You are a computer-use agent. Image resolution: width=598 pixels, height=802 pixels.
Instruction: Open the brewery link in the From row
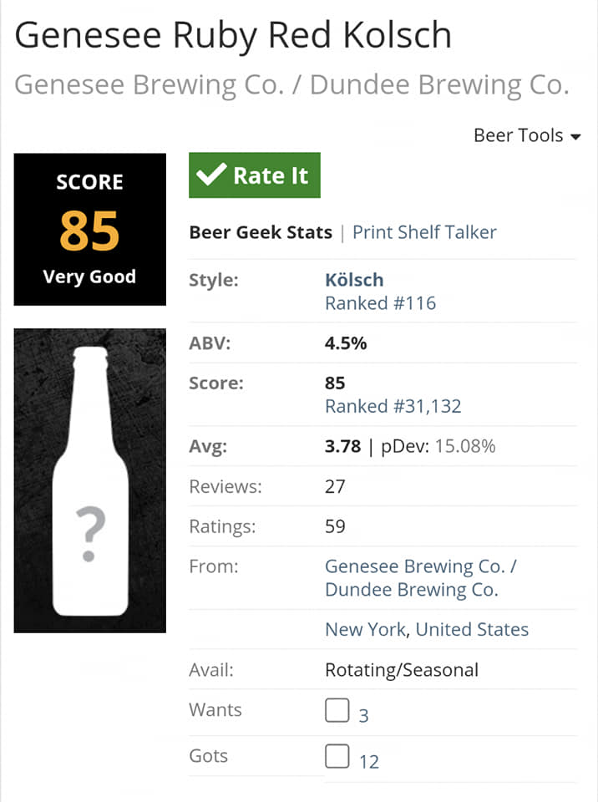(420, 578)
